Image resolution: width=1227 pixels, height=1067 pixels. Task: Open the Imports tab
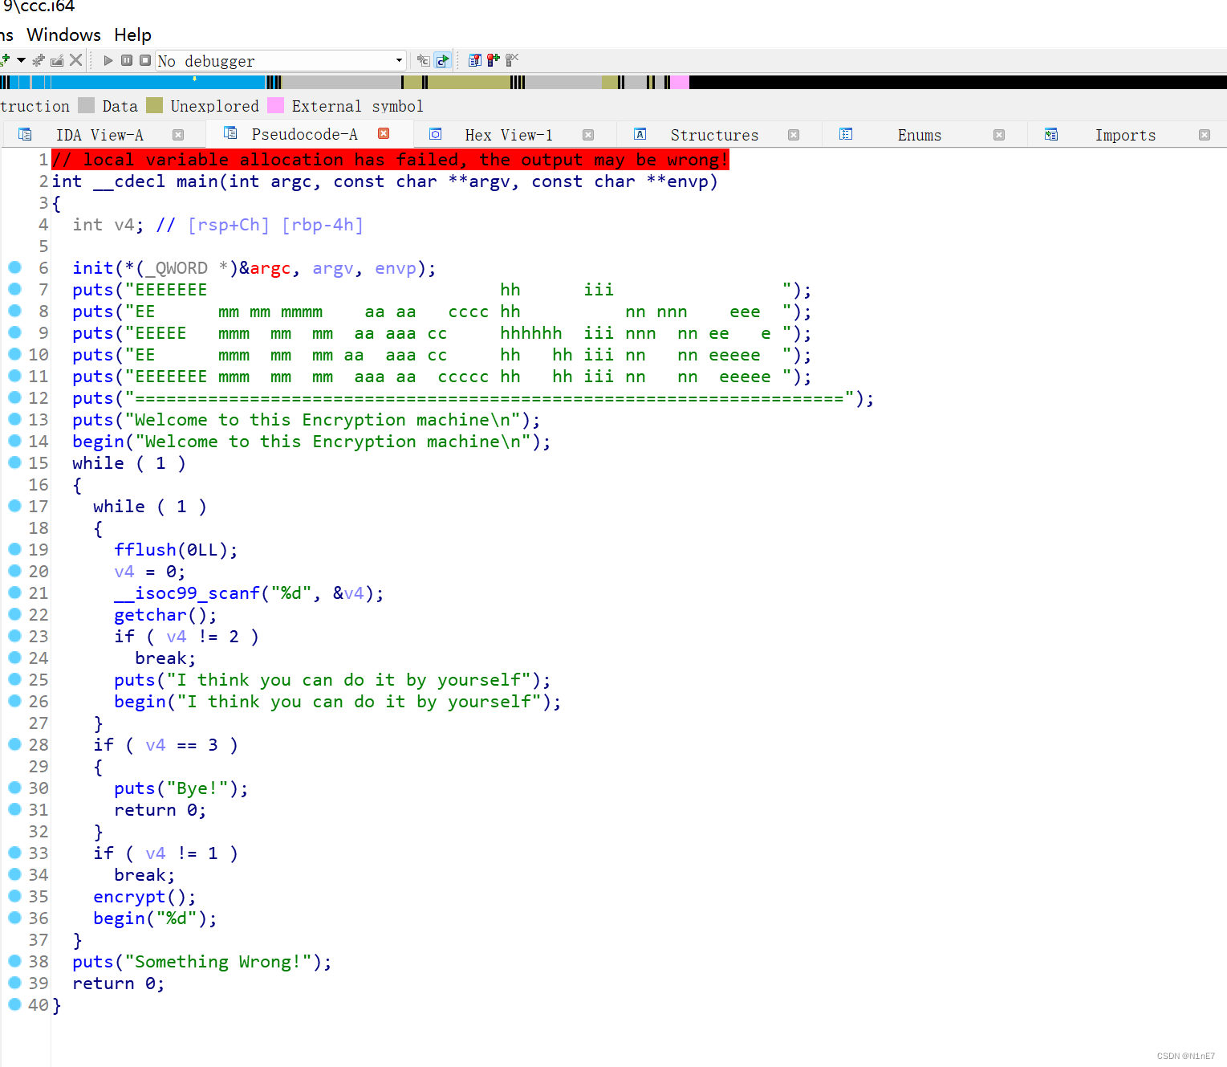point(1126,135)
